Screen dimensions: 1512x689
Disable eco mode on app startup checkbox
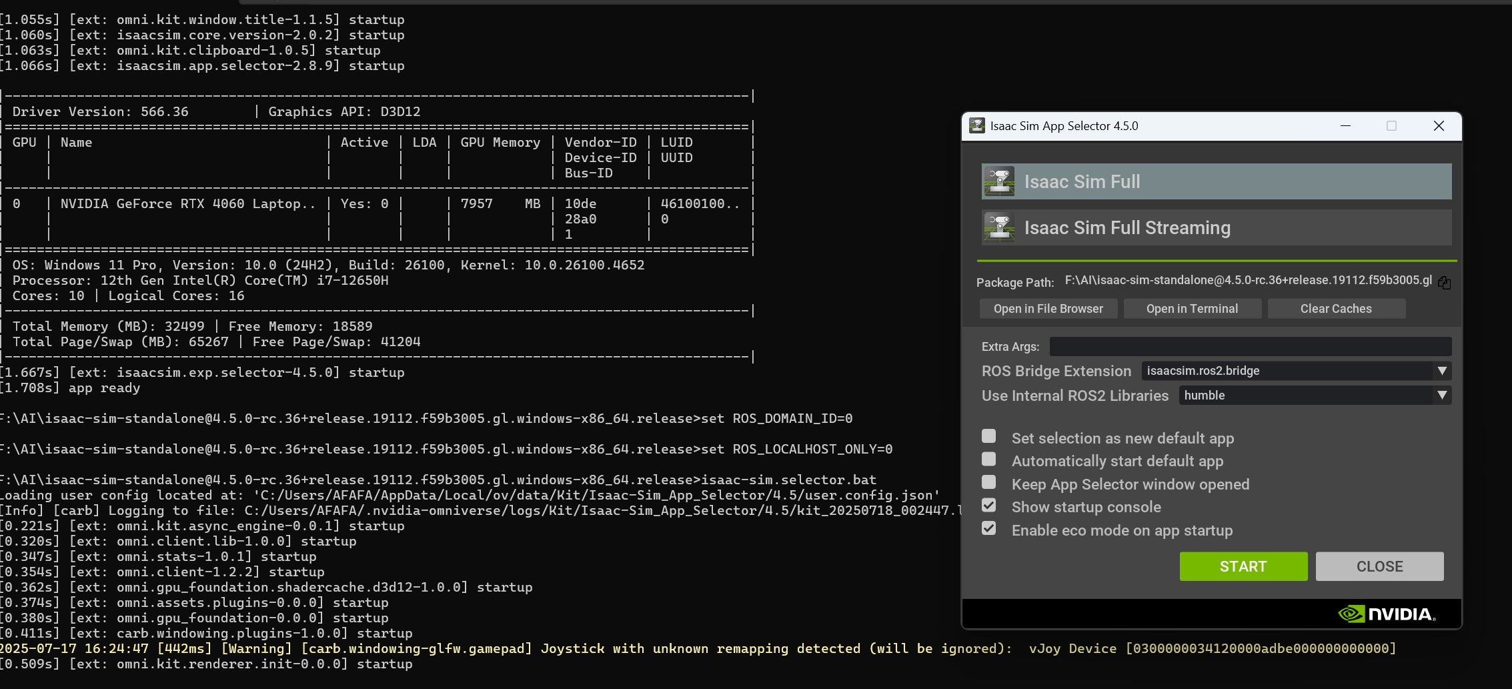(989, 528)
